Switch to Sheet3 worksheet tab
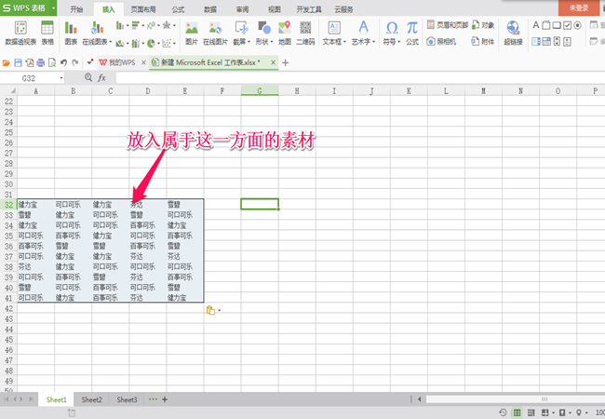605x419 pixels. 127,399
